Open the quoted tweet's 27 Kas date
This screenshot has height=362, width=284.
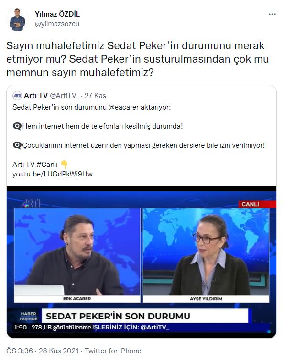coord(95,96)
